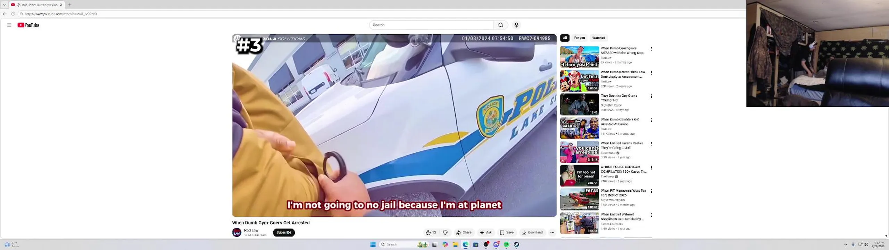Open the weather widget on taskbar

click(11, 244)
